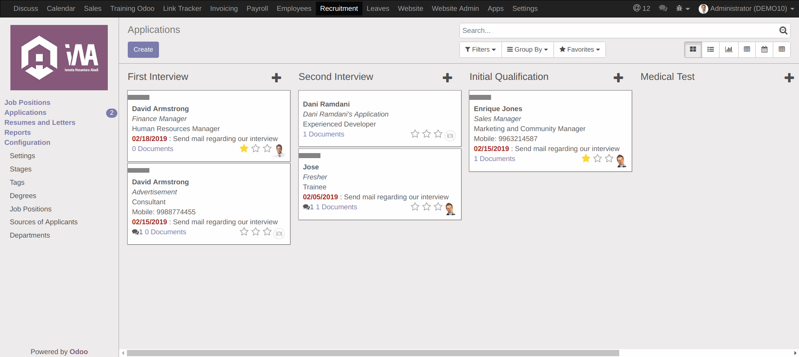
Task: Go to the Payroll menu
Action: [x=257, y=8]
